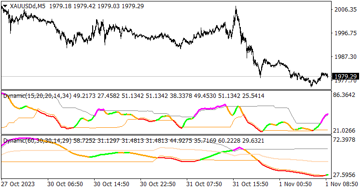
Task: Select the current price label 1979.29
Action: tap(346, 76)
